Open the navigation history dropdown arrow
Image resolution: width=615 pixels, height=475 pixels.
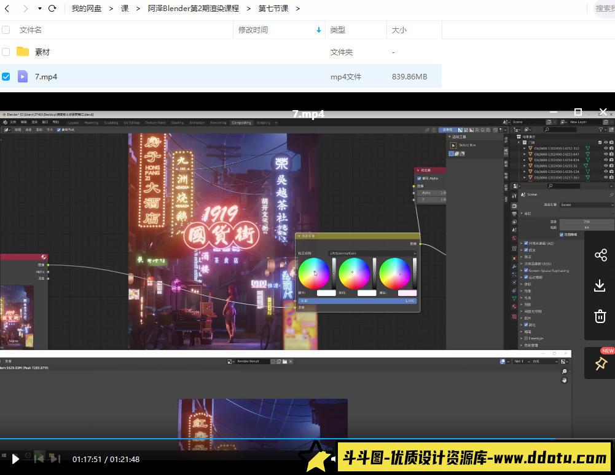click(39, 8)
